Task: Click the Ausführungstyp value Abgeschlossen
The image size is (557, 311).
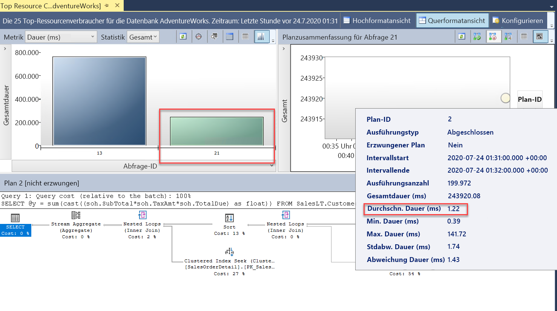Action: (470, 132)
